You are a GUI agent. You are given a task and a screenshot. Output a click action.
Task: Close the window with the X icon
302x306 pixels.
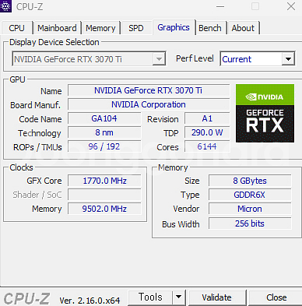(291, 6)
